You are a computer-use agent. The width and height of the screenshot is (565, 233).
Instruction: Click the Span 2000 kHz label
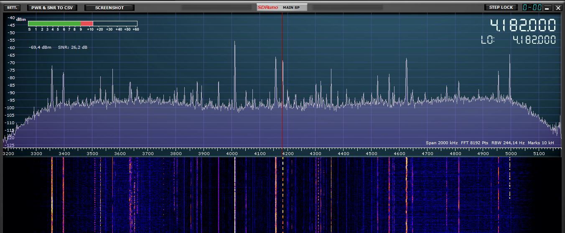[442, 143]
